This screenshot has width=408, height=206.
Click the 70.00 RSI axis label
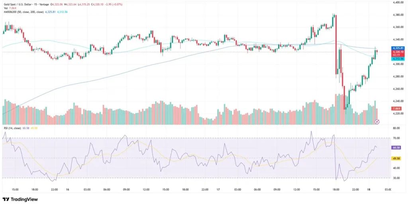(x=396, y=138)
